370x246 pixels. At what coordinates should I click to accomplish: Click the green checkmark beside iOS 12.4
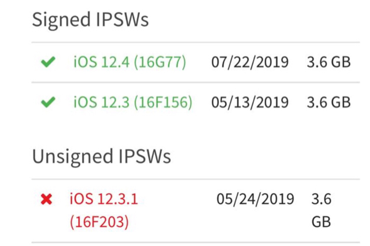click(x=48, y=62)
